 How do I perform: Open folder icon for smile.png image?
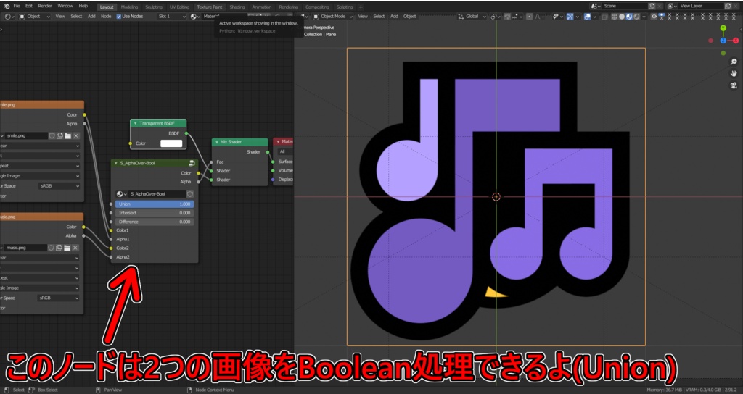coord(67,135)
